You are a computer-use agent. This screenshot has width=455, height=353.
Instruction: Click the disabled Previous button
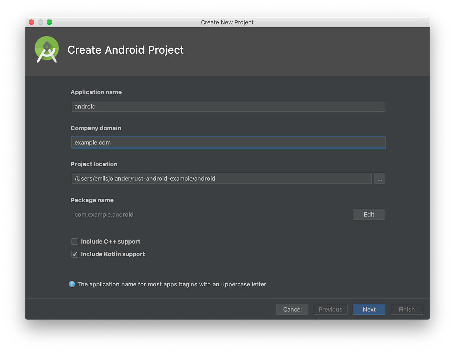tap(331, 309)
